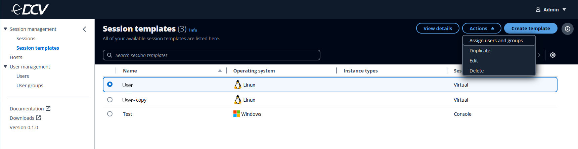Collapse the Session management section
This screenshot has height=149, width=578.
(5, 29)
